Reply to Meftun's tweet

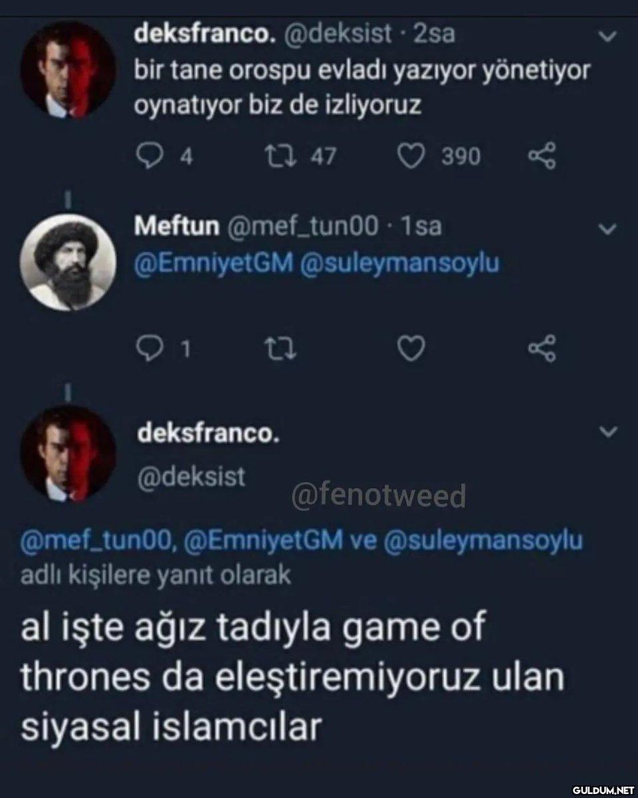point(144,348)
